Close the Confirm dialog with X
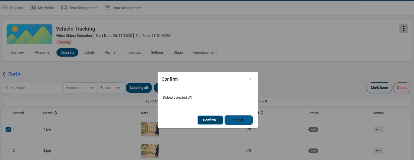This screenshot has width=414, height=160. (x=250, y=79)
